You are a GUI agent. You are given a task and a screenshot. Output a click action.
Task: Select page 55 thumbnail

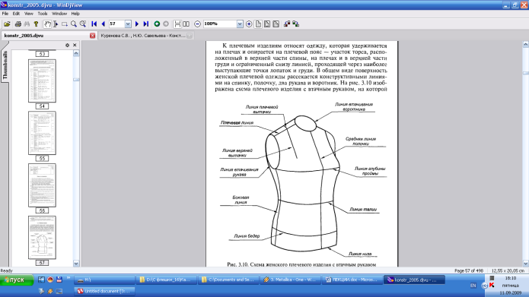click(x=42, y=133)
